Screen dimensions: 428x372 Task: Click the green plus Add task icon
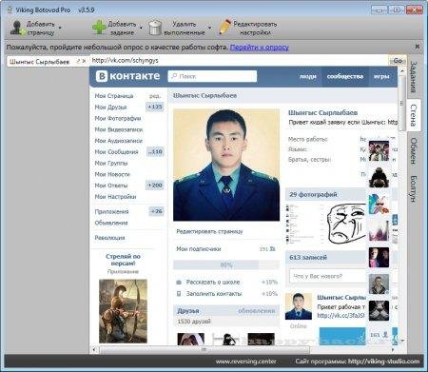click(99, 28)
